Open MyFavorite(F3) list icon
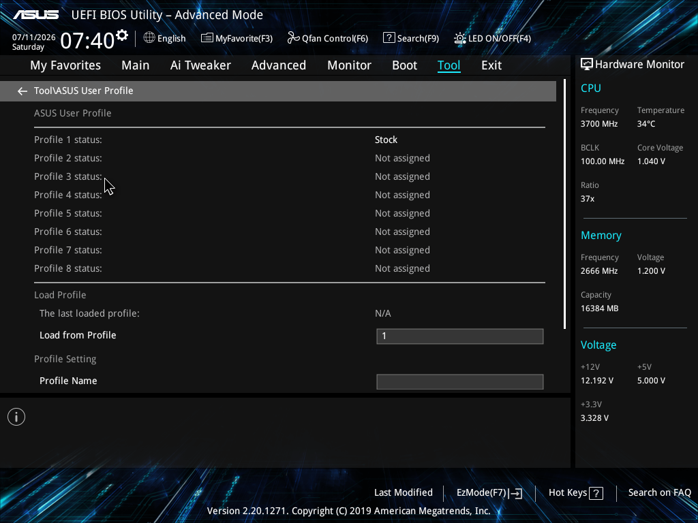The width and height of the screenshot is (698, 523). pyautogui.click(x=207, y=38)
